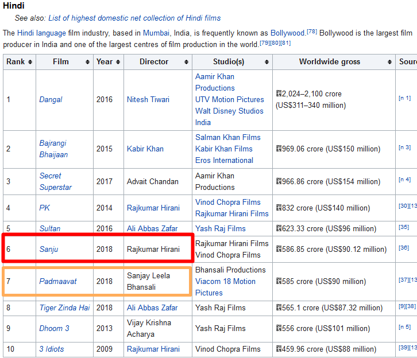Open the PK film page
417x358 pixels.
(x=44, y=208)
